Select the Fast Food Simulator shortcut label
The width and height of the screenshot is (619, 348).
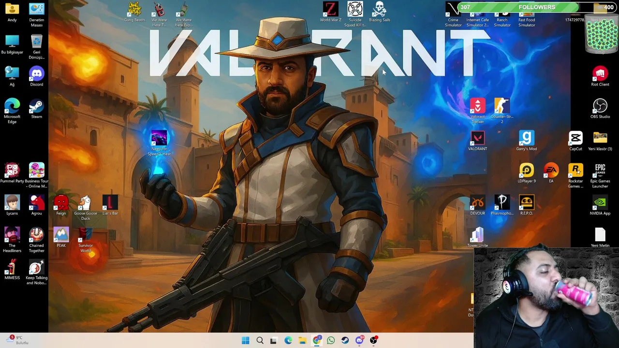[x=527, y=22]
